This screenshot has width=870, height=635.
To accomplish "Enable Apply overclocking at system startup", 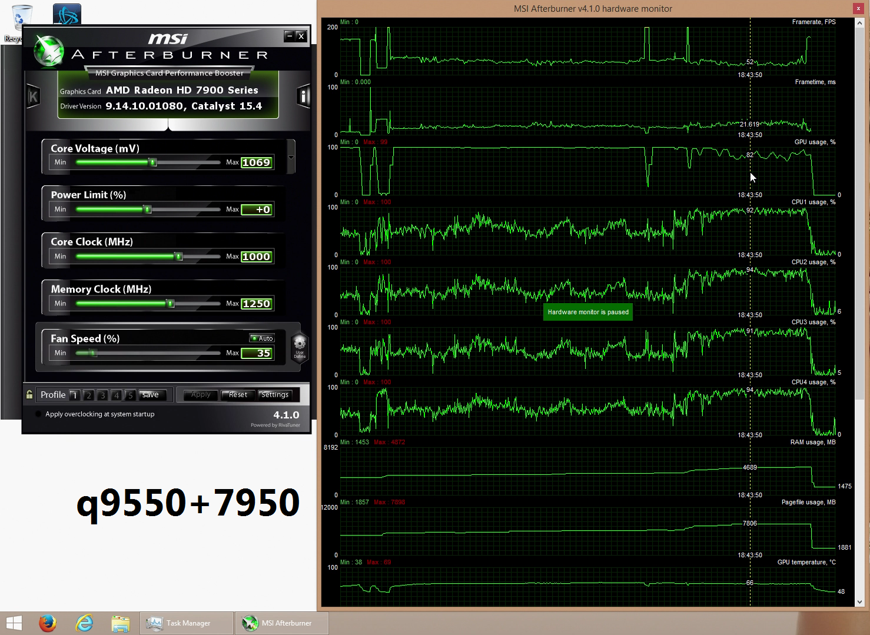I will [39, 414].
